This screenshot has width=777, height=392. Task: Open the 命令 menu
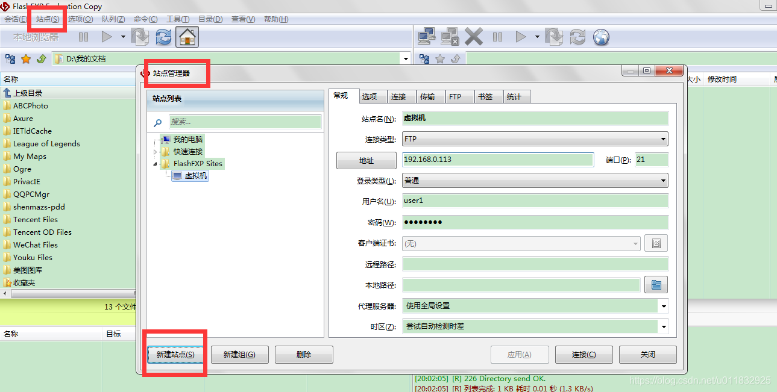click(145, 19)
